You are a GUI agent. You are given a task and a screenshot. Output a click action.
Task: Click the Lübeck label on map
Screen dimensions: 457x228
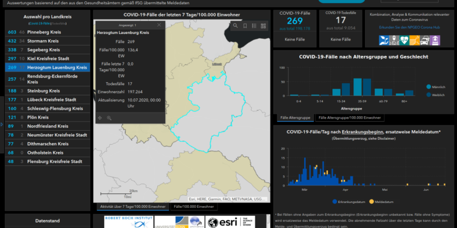217,64
